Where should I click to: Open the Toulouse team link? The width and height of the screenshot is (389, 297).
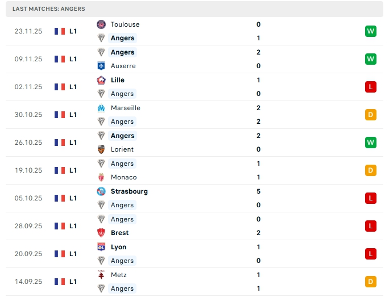[x=125, y=24]
